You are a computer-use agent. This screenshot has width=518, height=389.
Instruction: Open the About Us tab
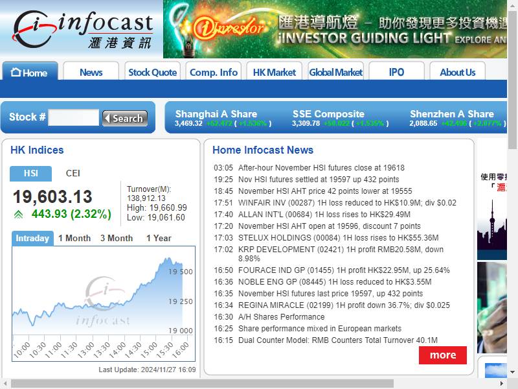click(x=458, y=71)
